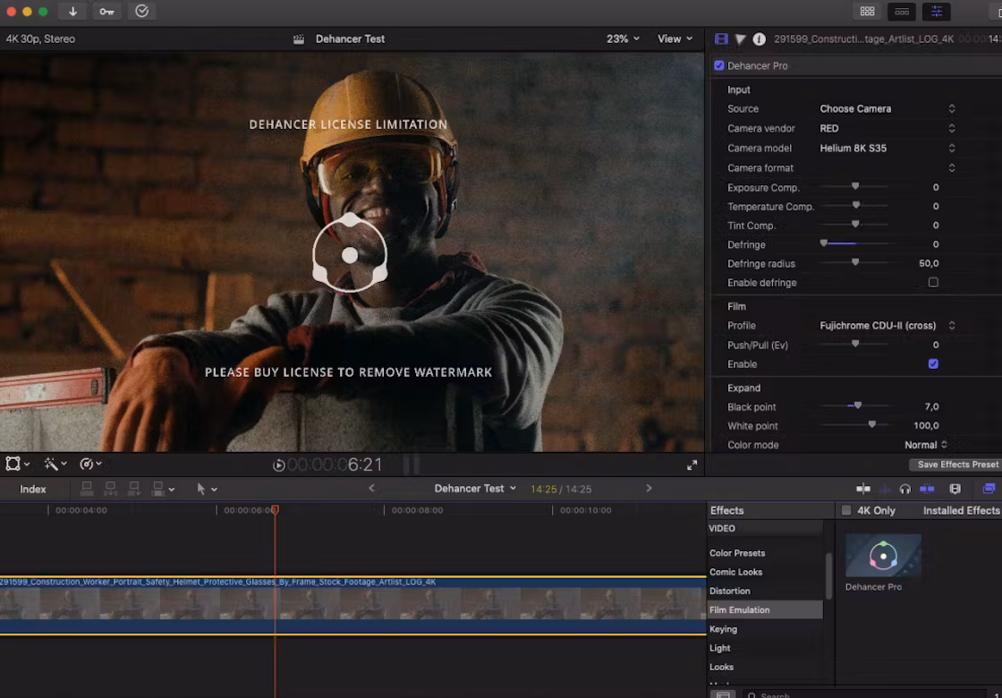Toggle the timeline layout icon
This screenshot has width=1002, height=698.
[902, 12]
